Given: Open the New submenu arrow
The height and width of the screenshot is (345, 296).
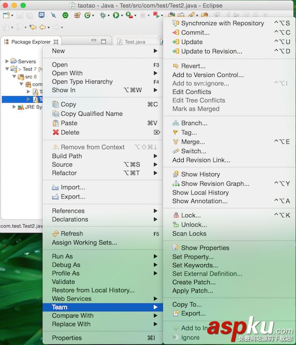Looking at the screenshot, I should click(156, 51).
